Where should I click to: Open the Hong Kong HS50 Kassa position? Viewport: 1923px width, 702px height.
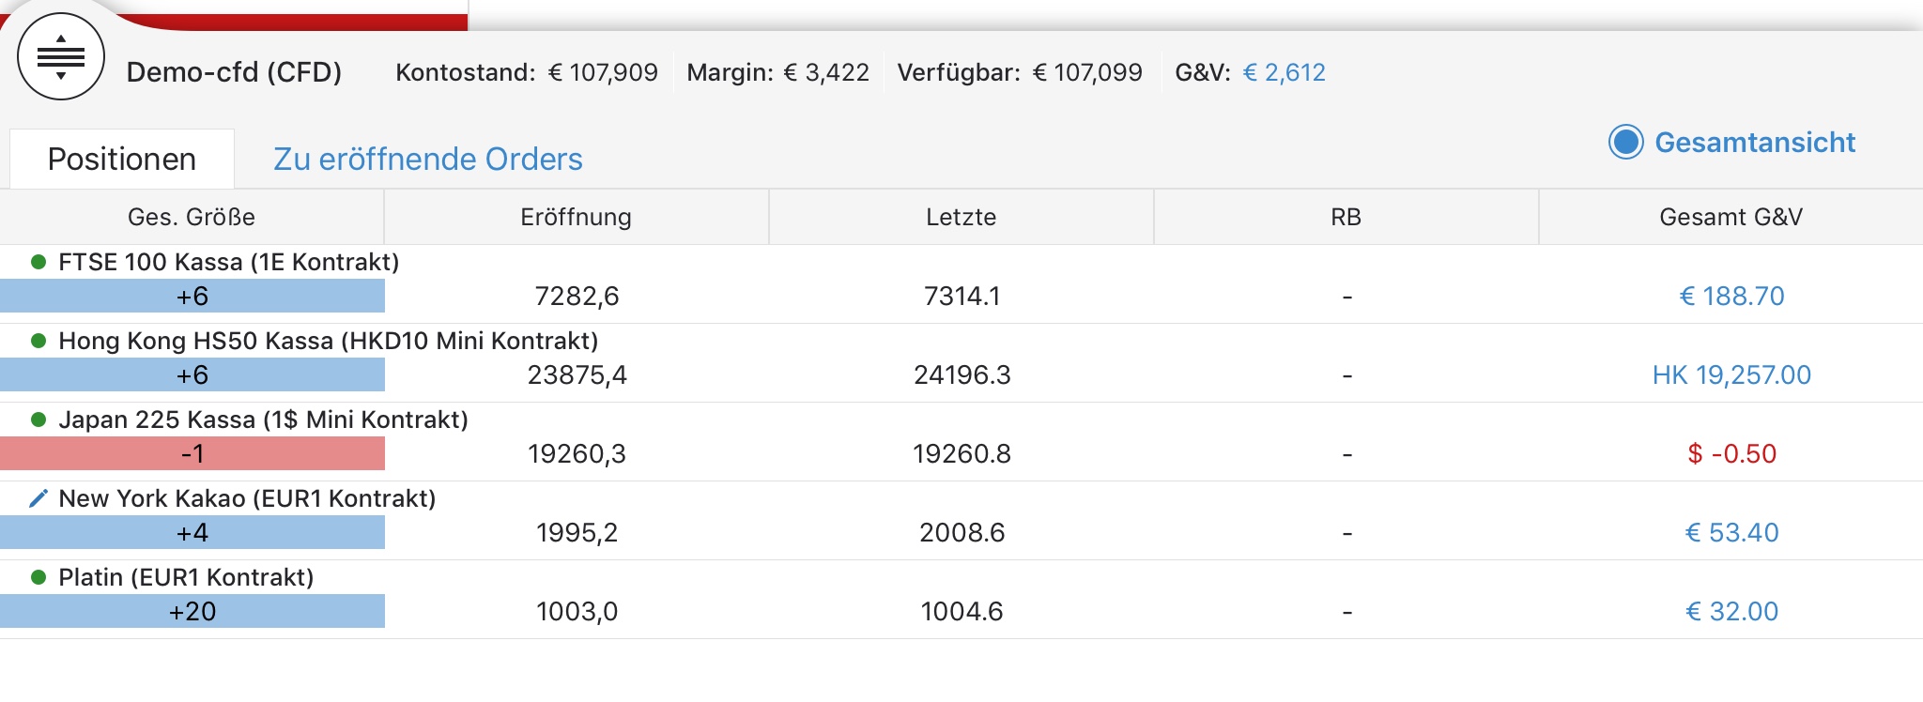[x=329, y=341]
